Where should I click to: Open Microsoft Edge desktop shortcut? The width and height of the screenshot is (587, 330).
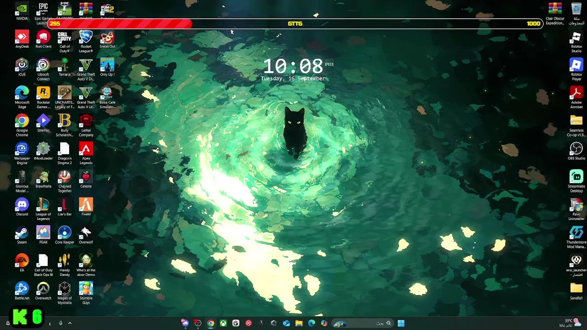(22, 97)
